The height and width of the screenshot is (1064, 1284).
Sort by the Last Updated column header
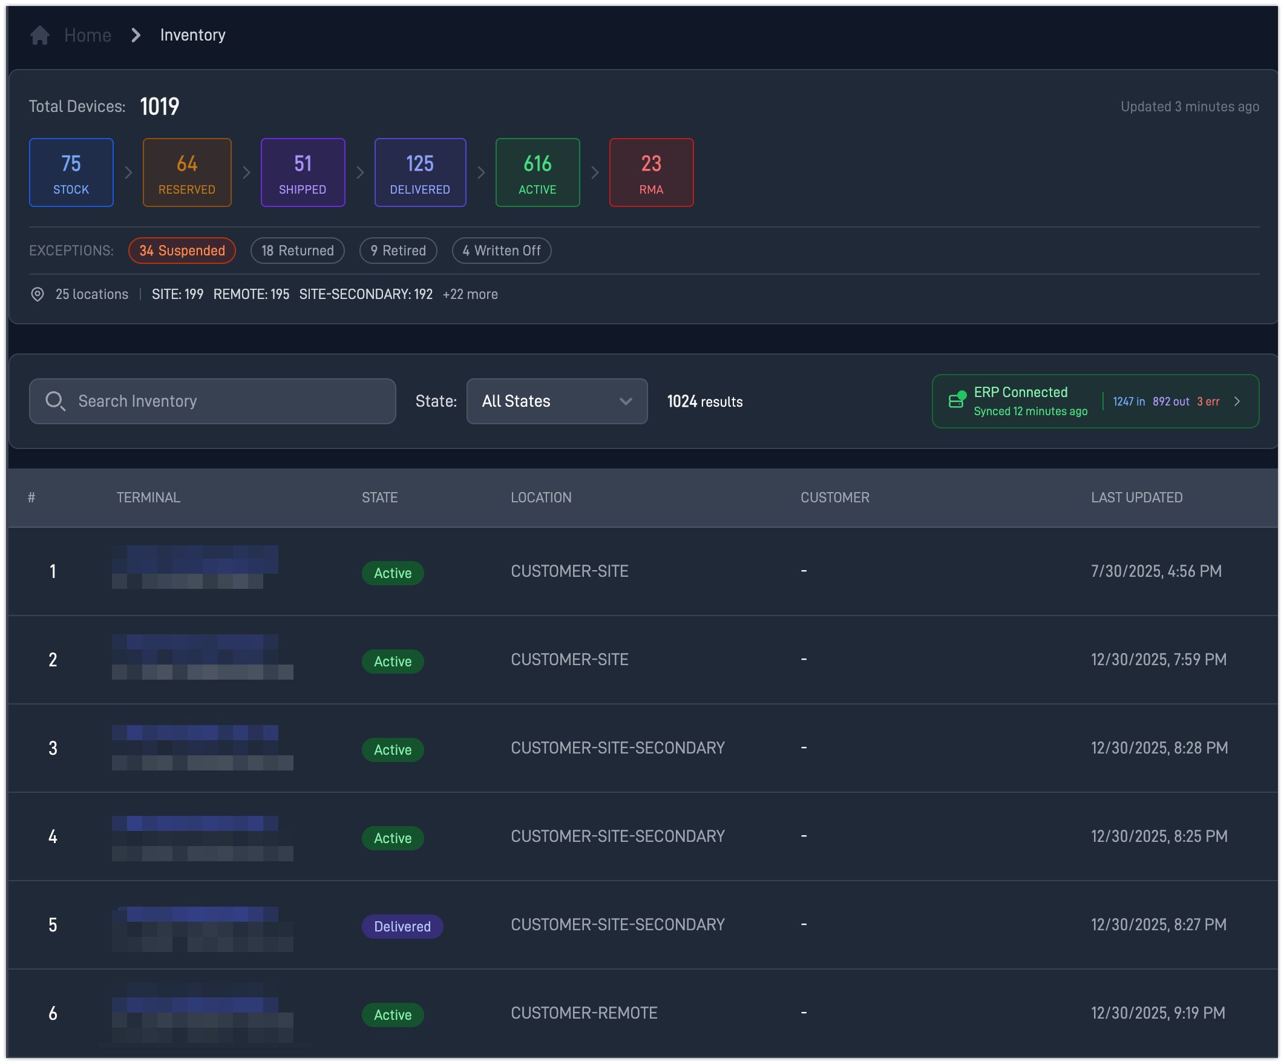[1136, 498]
